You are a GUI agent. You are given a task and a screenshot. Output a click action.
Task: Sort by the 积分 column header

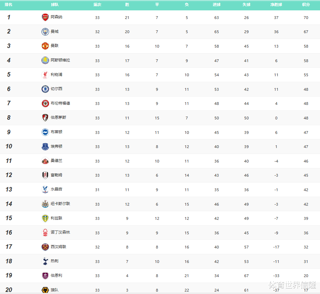coord(306,5)
